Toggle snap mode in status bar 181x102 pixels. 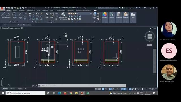click(105, 89)
